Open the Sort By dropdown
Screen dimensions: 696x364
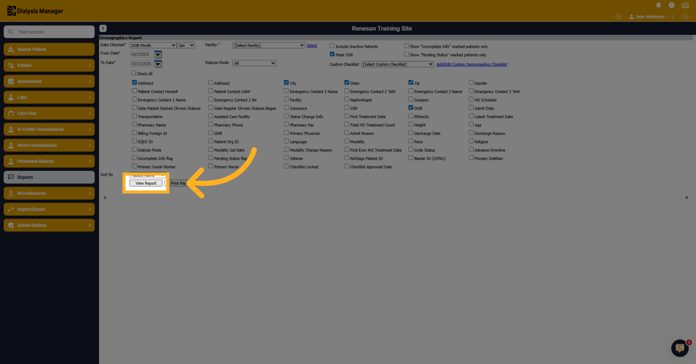148,175
